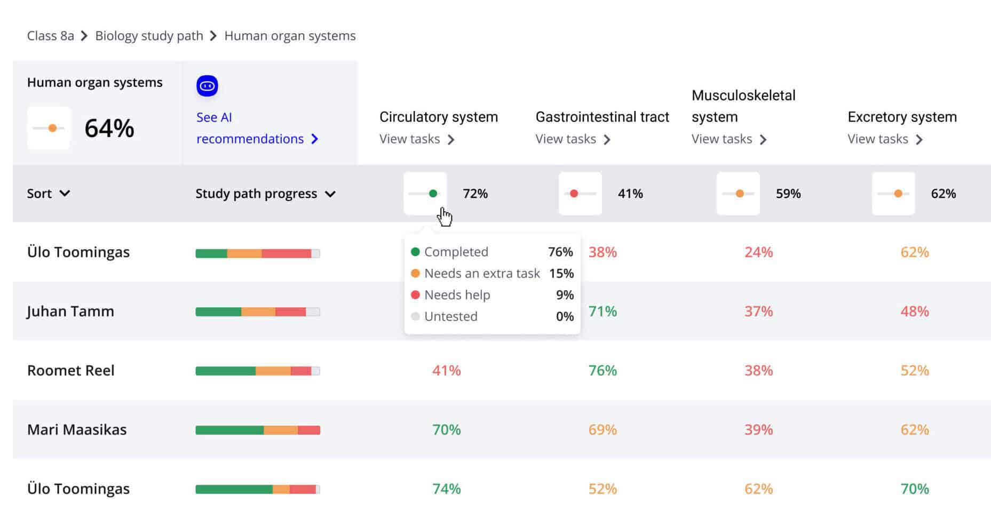The height and width of the screenshot is (527, 991).
Task: Select the green Completed dot in the legend
Action: tap(415, 251)
